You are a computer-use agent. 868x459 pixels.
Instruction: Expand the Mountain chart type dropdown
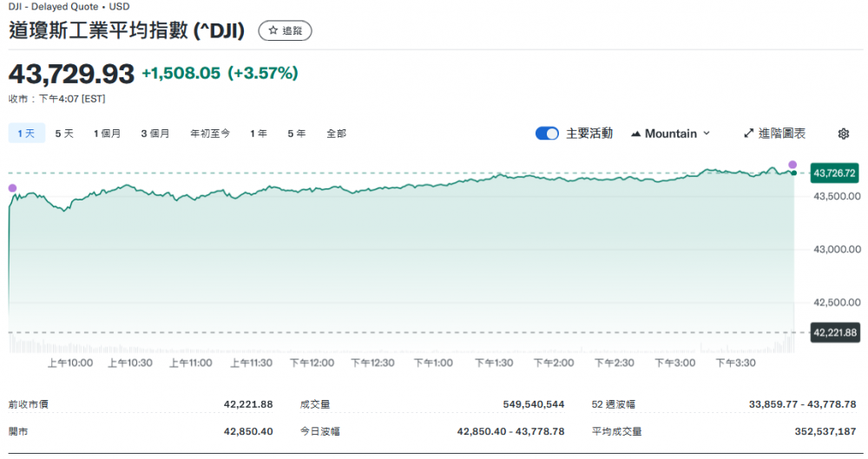click(670, 134)
